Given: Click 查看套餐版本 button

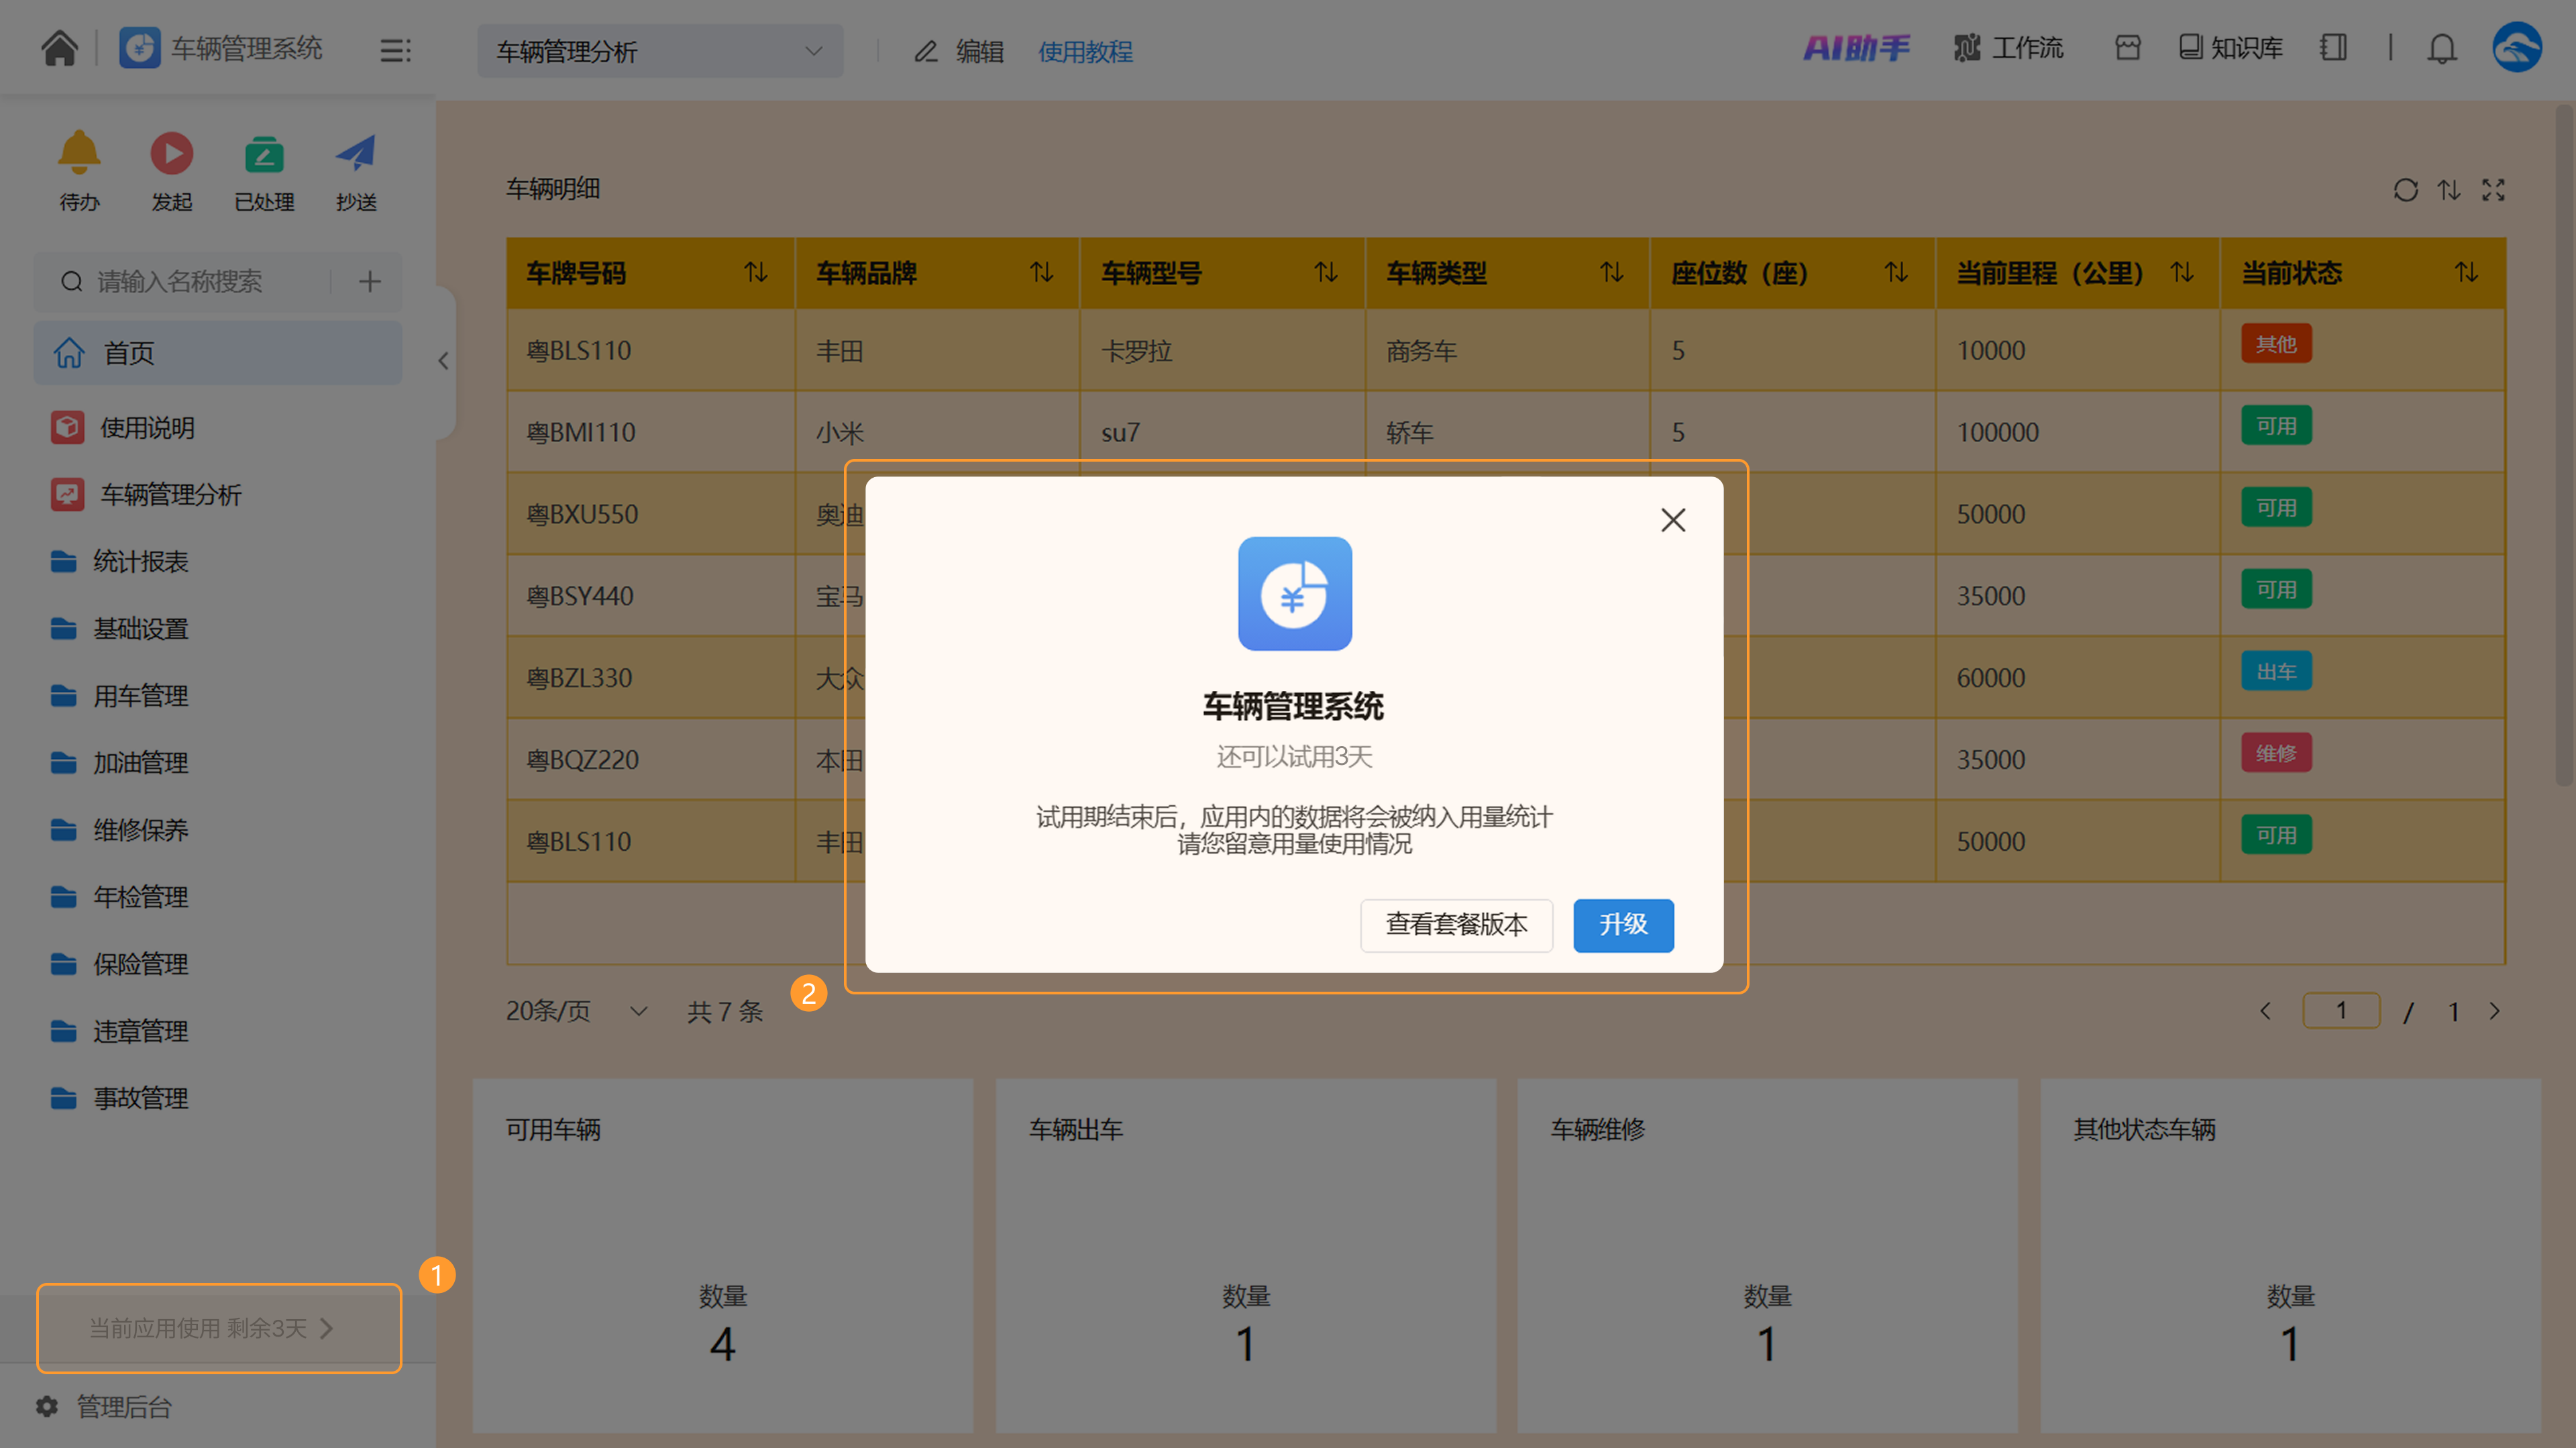Looking at the screenshot, I should (x=1456, y=925).
